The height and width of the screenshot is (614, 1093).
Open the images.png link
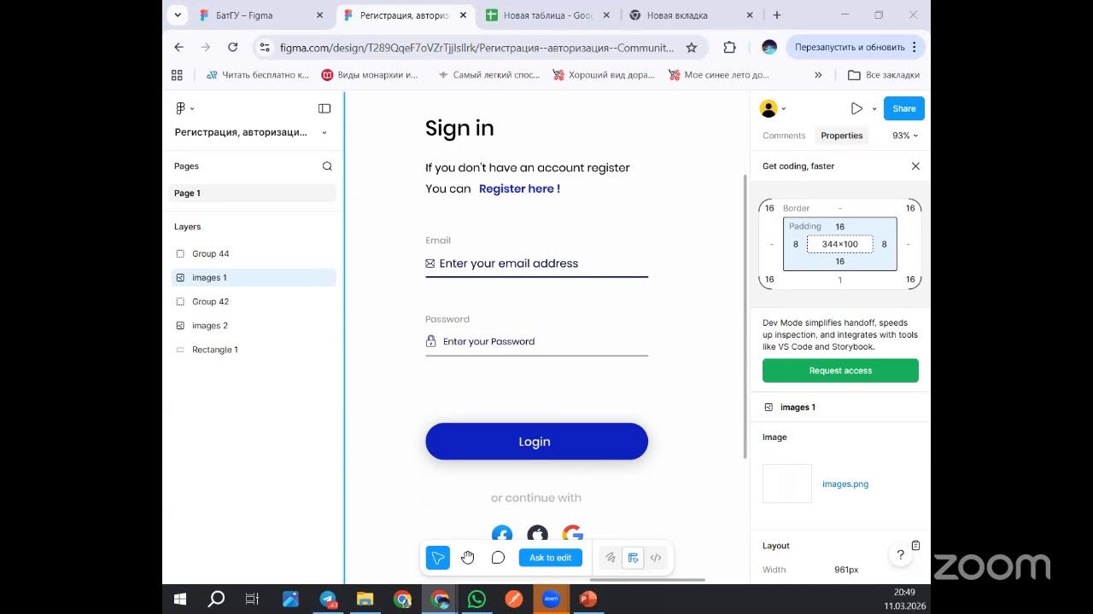(845, 484)
